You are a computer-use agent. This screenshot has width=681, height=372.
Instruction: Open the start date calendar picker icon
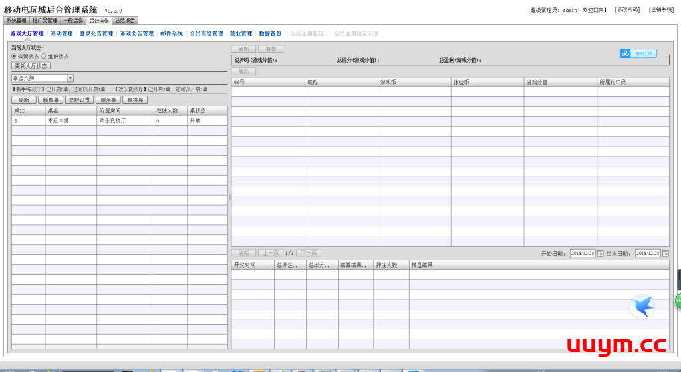coord(601,253)
